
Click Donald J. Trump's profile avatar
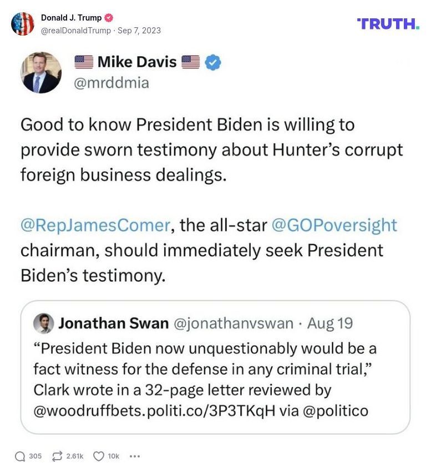pyautogui.click(x=23, y=24)
